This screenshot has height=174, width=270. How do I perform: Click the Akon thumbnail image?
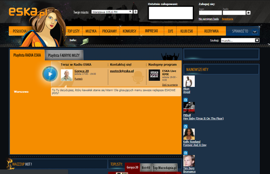coord(189,81)
